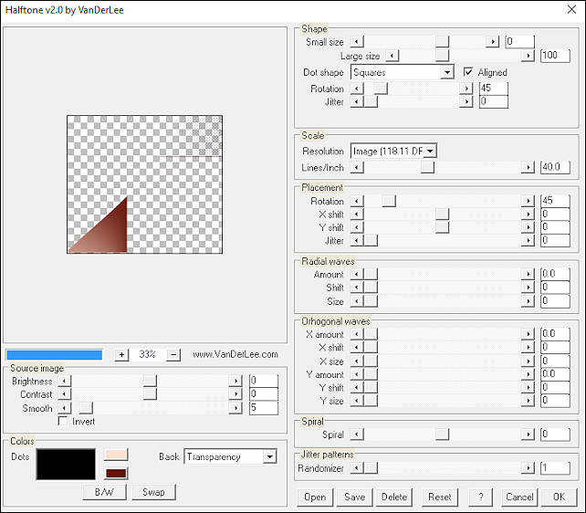This screenshot has height=513, width=586.
Task: Click the zoom out minus button
Action: 173,354
